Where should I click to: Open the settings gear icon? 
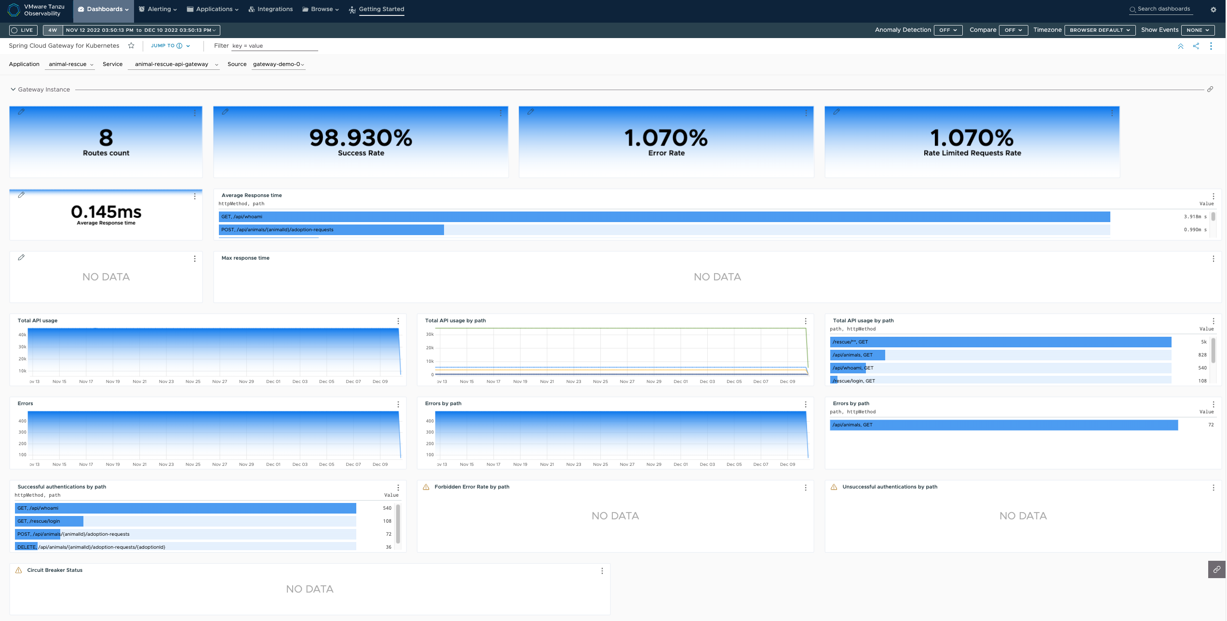(1213, 10)
